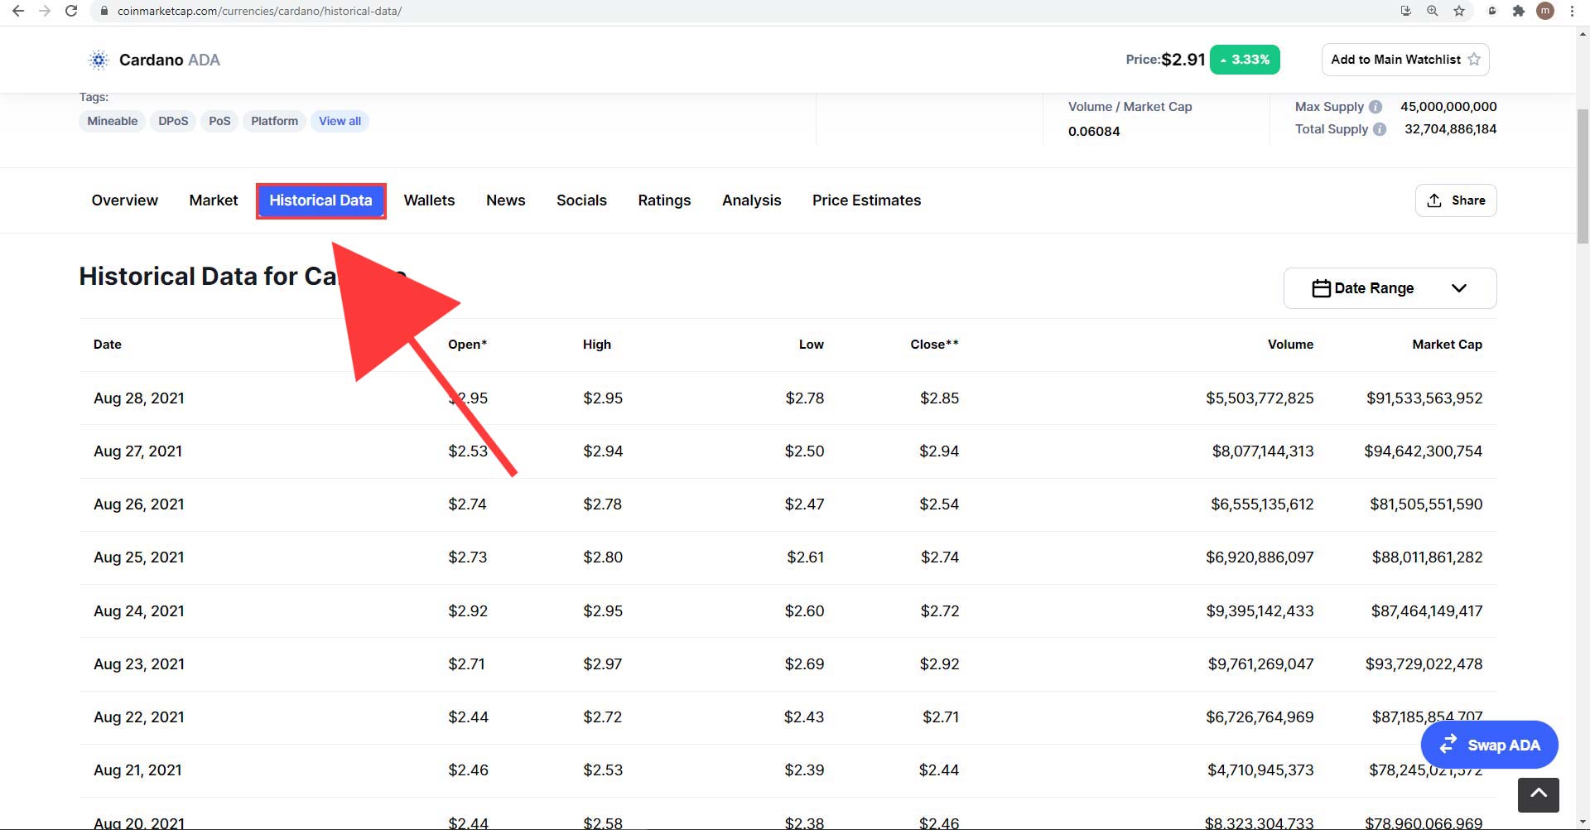Click the Aug 27, 2021 date cell

coord(137,451)
